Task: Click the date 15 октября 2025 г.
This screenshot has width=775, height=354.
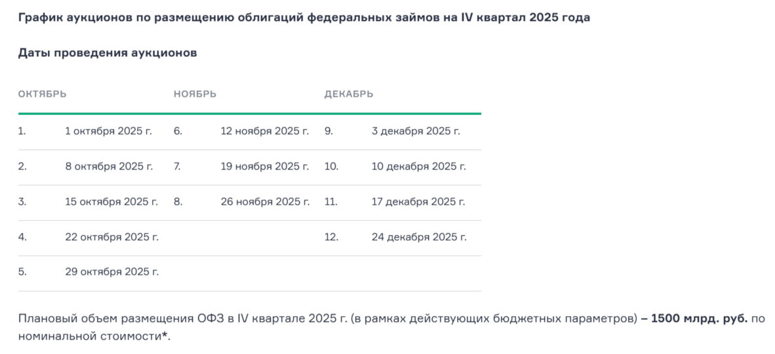Action: (111, 202)
